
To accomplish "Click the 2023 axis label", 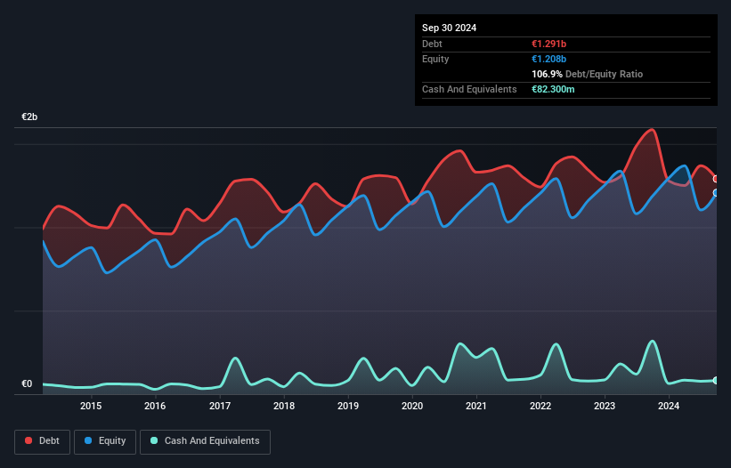I will point(605,406).
